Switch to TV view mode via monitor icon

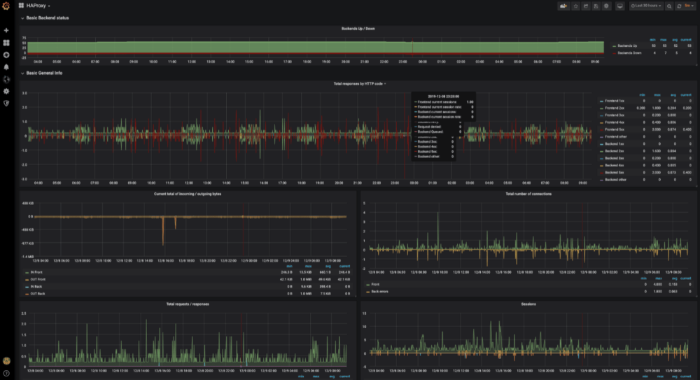(619, 6)
